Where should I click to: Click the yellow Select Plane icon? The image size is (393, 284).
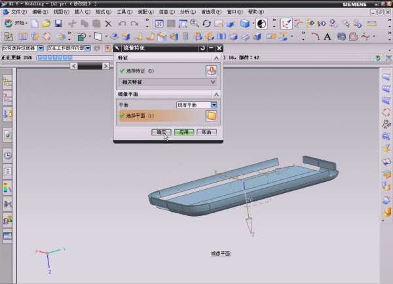(x=211, y=116)
